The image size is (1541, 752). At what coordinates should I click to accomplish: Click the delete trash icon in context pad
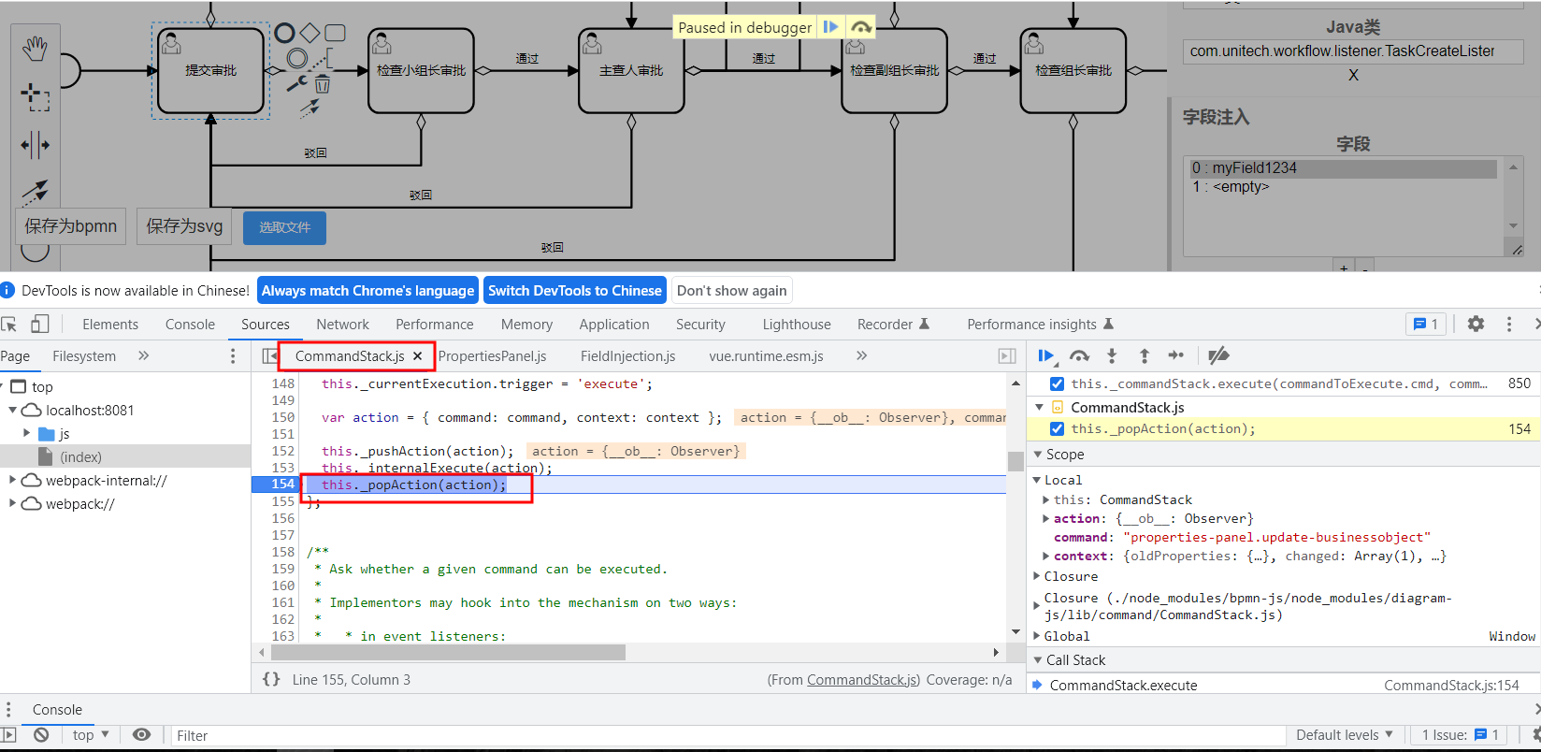point(322,84)
